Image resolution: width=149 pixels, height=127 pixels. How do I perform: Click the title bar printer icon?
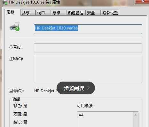5,3
